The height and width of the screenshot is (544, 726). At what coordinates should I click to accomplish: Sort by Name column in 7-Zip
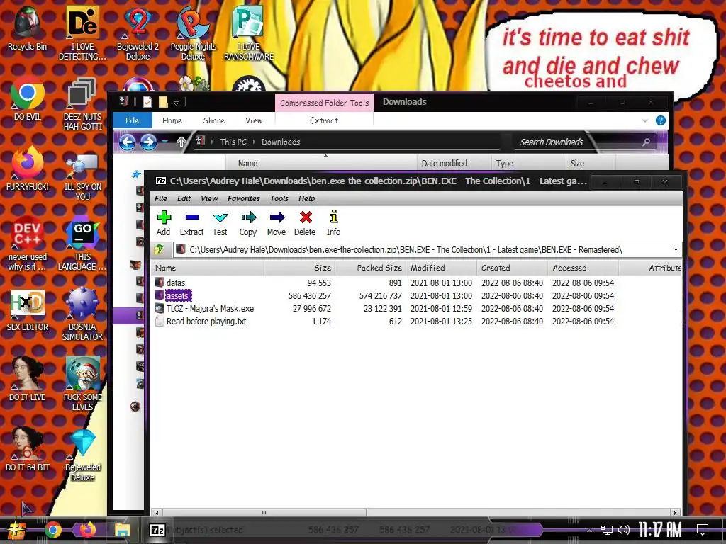tap(208, 268)
